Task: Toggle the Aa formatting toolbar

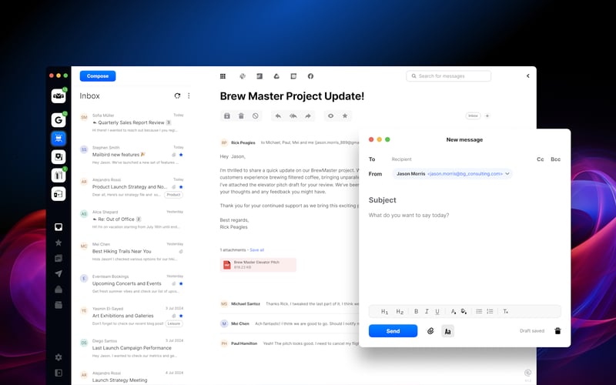Action: pyautogui.click(x=448, y=331)
